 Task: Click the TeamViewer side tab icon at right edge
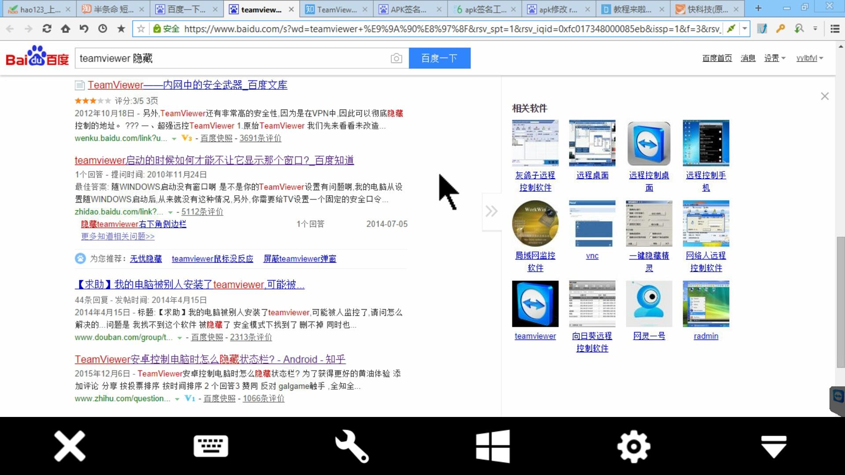click(838, 400)
